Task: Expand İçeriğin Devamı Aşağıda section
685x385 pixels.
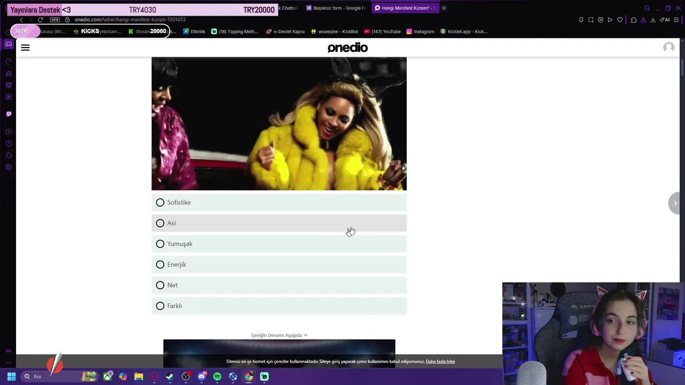Action: point(279,335)
